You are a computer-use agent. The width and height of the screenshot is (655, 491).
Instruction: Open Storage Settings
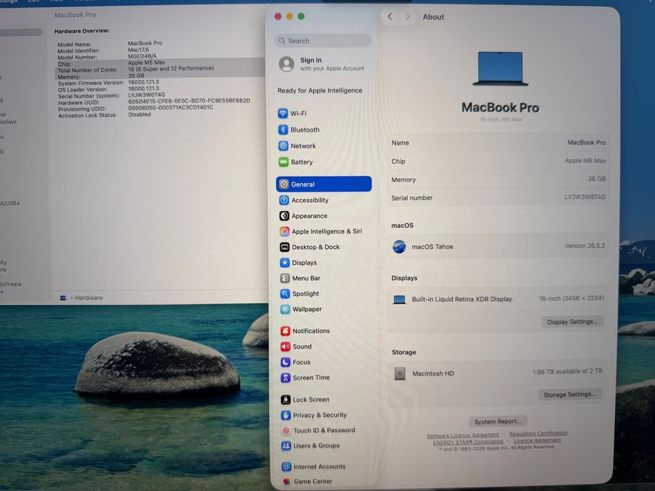pos(569,394)
